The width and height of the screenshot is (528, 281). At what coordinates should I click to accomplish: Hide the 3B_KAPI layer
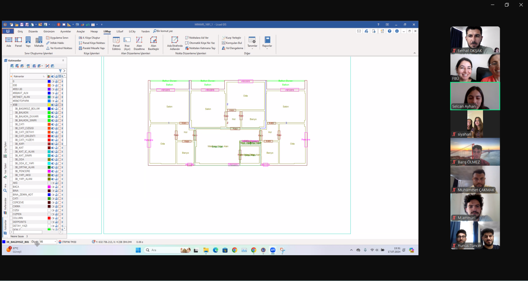pos(53,144)
